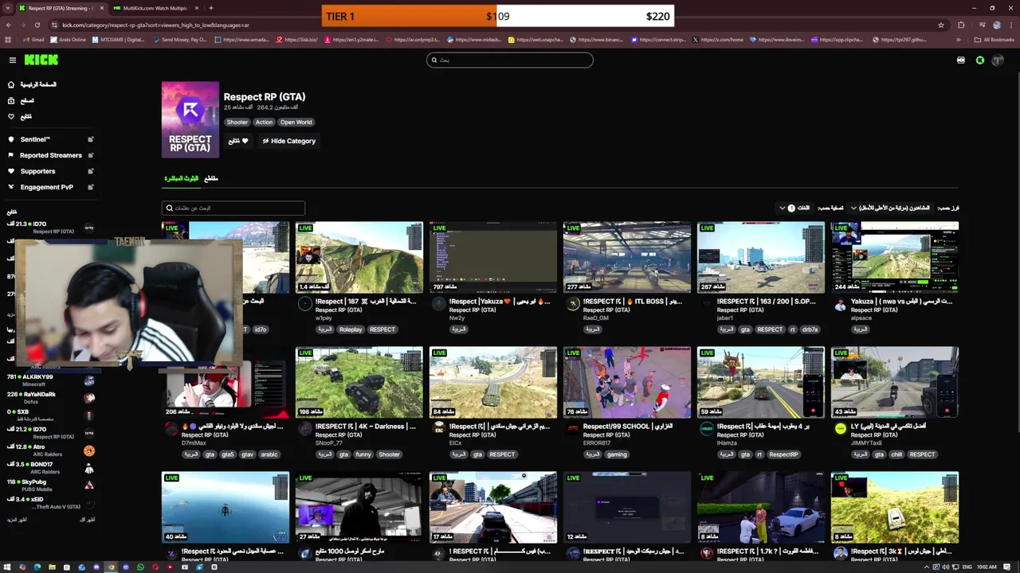1020x573 pixels.
Task: Click the Action category tag
Action: tap(264, 122)
